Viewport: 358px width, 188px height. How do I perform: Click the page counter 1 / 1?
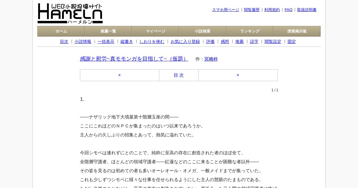pos(275,90)
